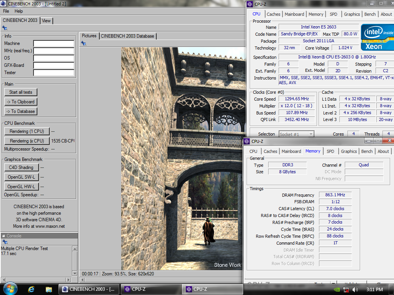Click the rendered Stone Work image
394x295 pixels.
(x=183, y=159)
